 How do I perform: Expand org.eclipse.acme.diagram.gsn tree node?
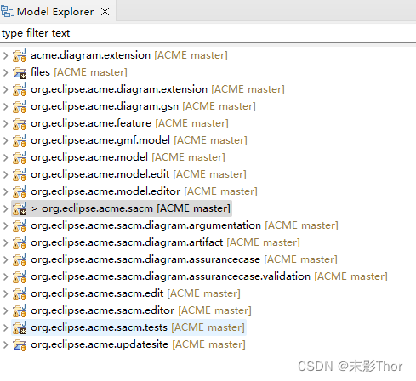5,106
